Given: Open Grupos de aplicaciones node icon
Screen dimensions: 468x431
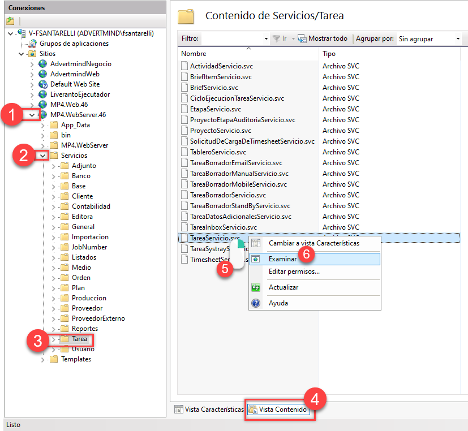Looking at the screenshot, I should point(32,44).
